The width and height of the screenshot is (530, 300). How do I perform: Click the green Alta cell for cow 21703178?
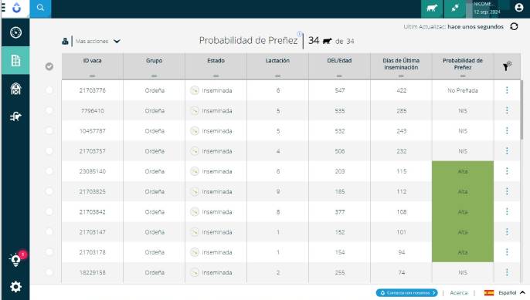pos(463,252)
